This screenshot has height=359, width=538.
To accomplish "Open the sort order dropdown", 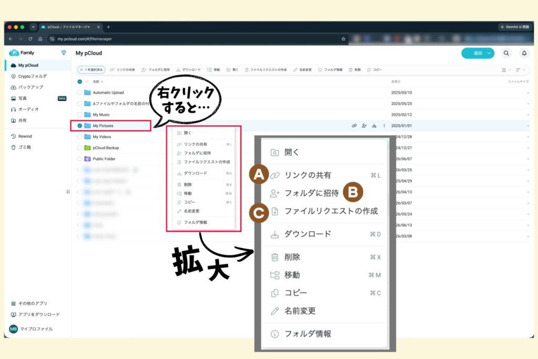I will coord(520,70).
